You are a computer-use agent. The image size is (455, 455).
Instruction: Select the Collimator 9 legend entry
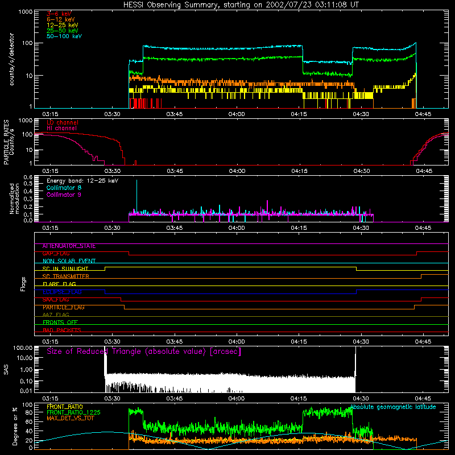64,195
